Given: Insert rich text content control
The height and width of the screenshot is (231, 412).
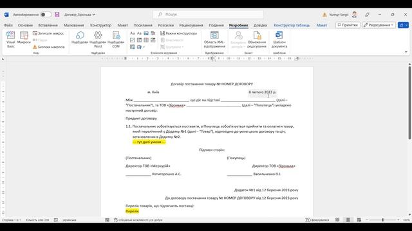Looking at the screenshot, I should 133,33.
